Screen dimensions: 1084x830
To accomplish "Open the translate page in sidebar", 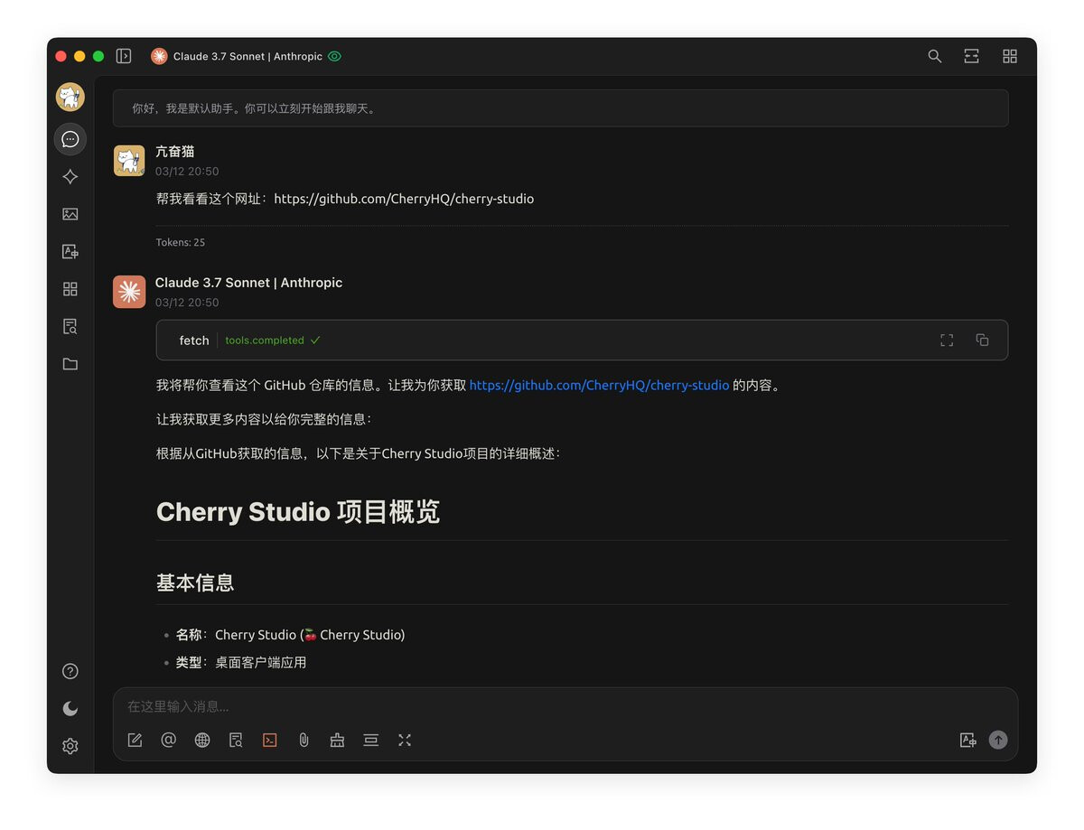I will pos(70,252).
